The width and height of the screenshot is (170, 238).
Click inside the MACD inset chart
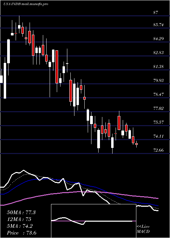click(x=93, y=221)
